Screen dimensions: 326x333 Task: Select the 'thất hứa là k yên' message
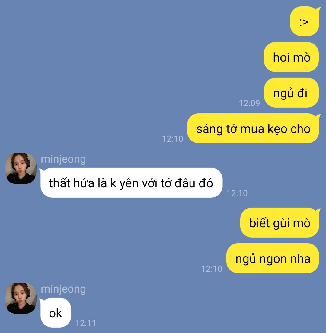(131, 183)
